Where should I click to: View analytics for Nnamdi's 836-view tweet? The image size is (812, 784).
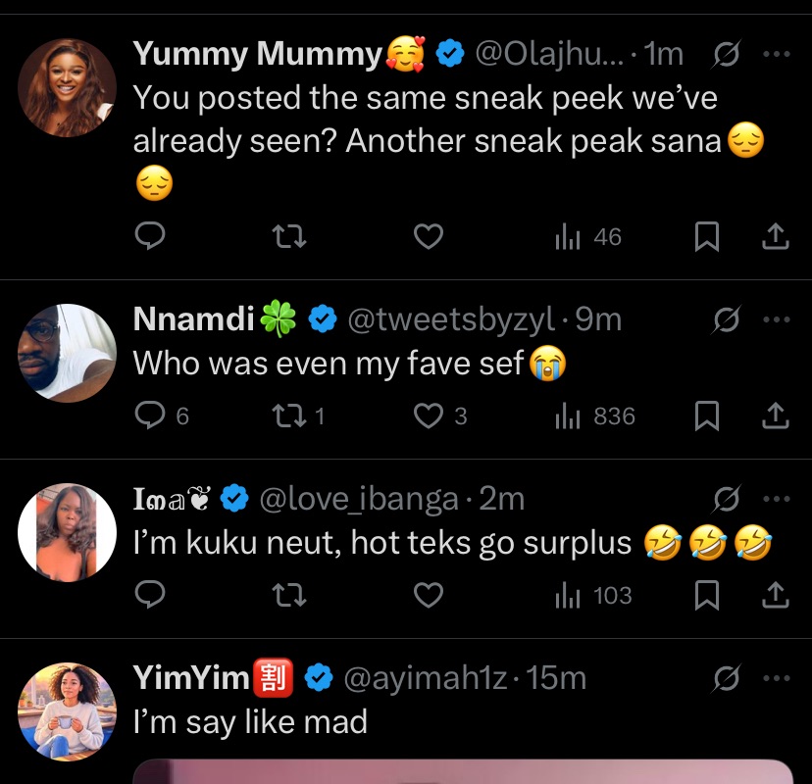[569, 416]
